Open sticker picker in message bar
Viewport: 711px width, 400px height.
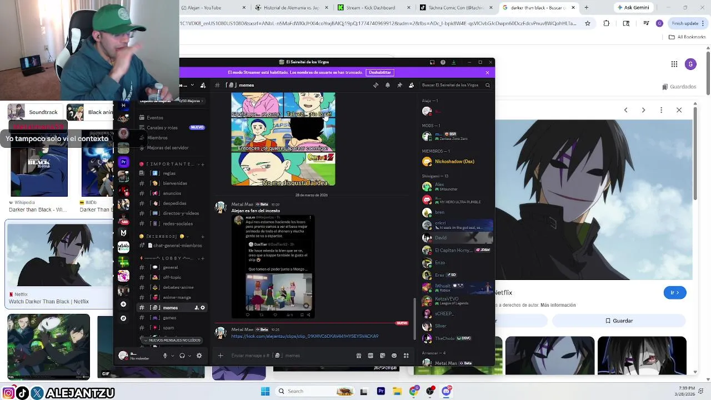pos(382,356)
